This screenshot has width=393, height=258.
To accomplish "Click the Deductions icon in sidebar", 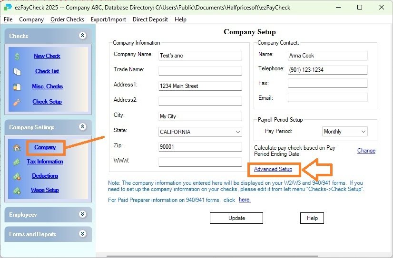I will [17, 176].
